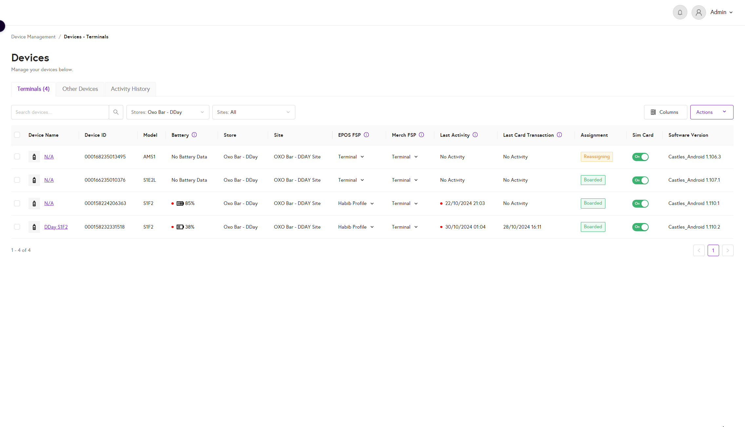Click the Merch FSP info icon

click(x=422, y=135)
